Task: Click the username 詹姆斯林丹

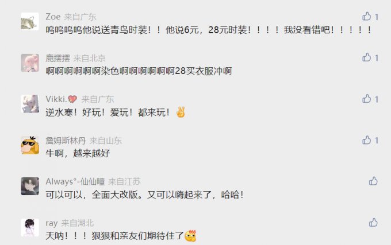Action: coord(66,141)
